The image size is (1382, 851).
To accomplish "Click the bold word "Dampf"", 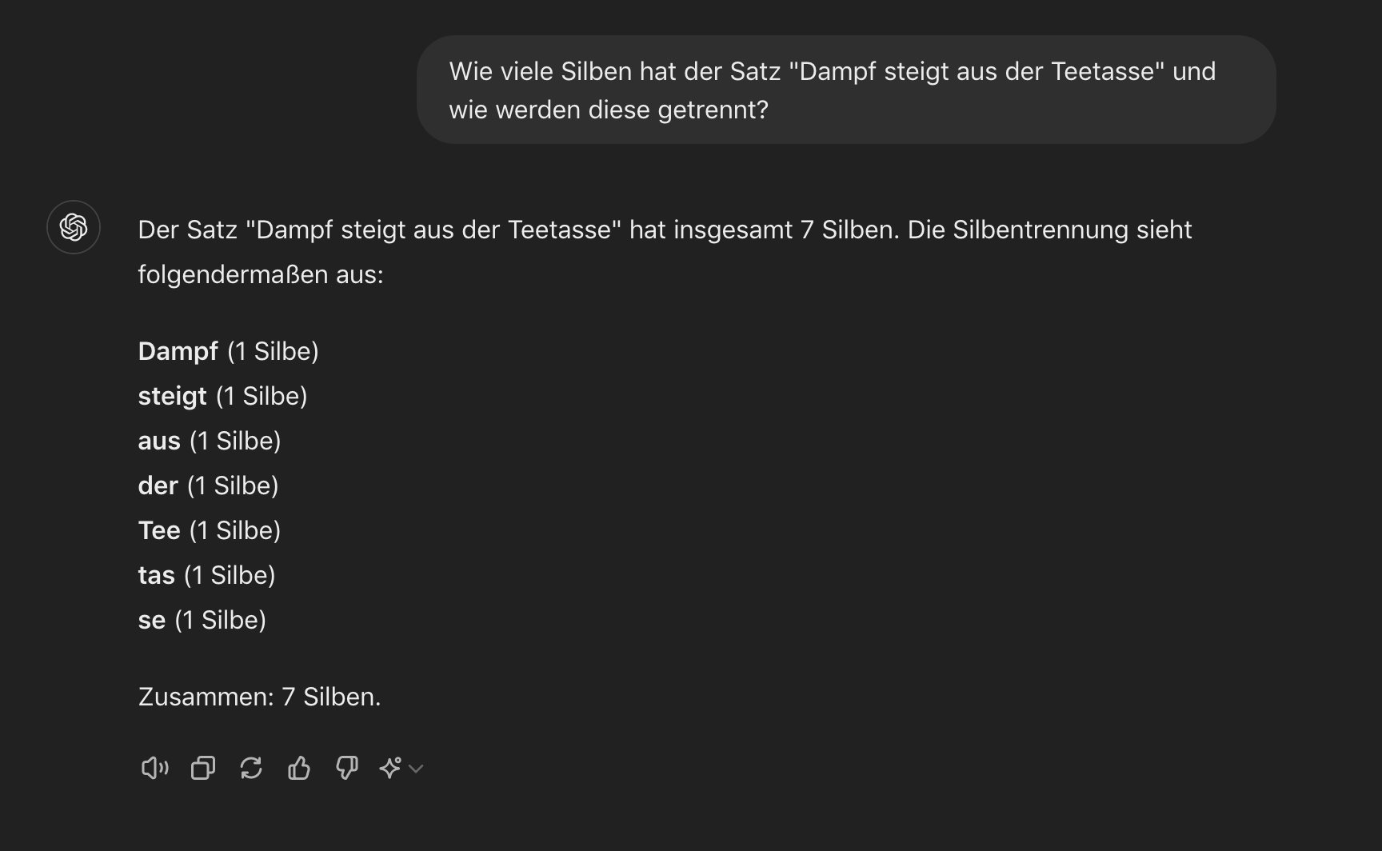I will (x=178, y=351).
